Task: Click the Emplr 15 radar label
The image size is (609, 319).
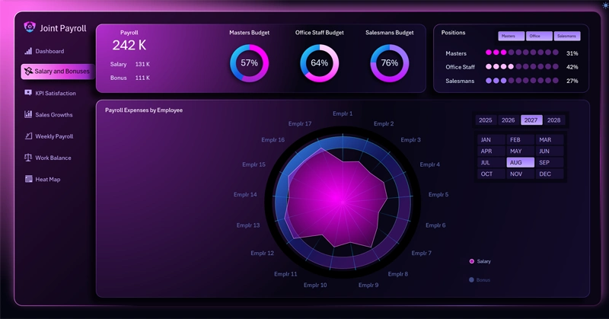Action: [x=254, y=164]
